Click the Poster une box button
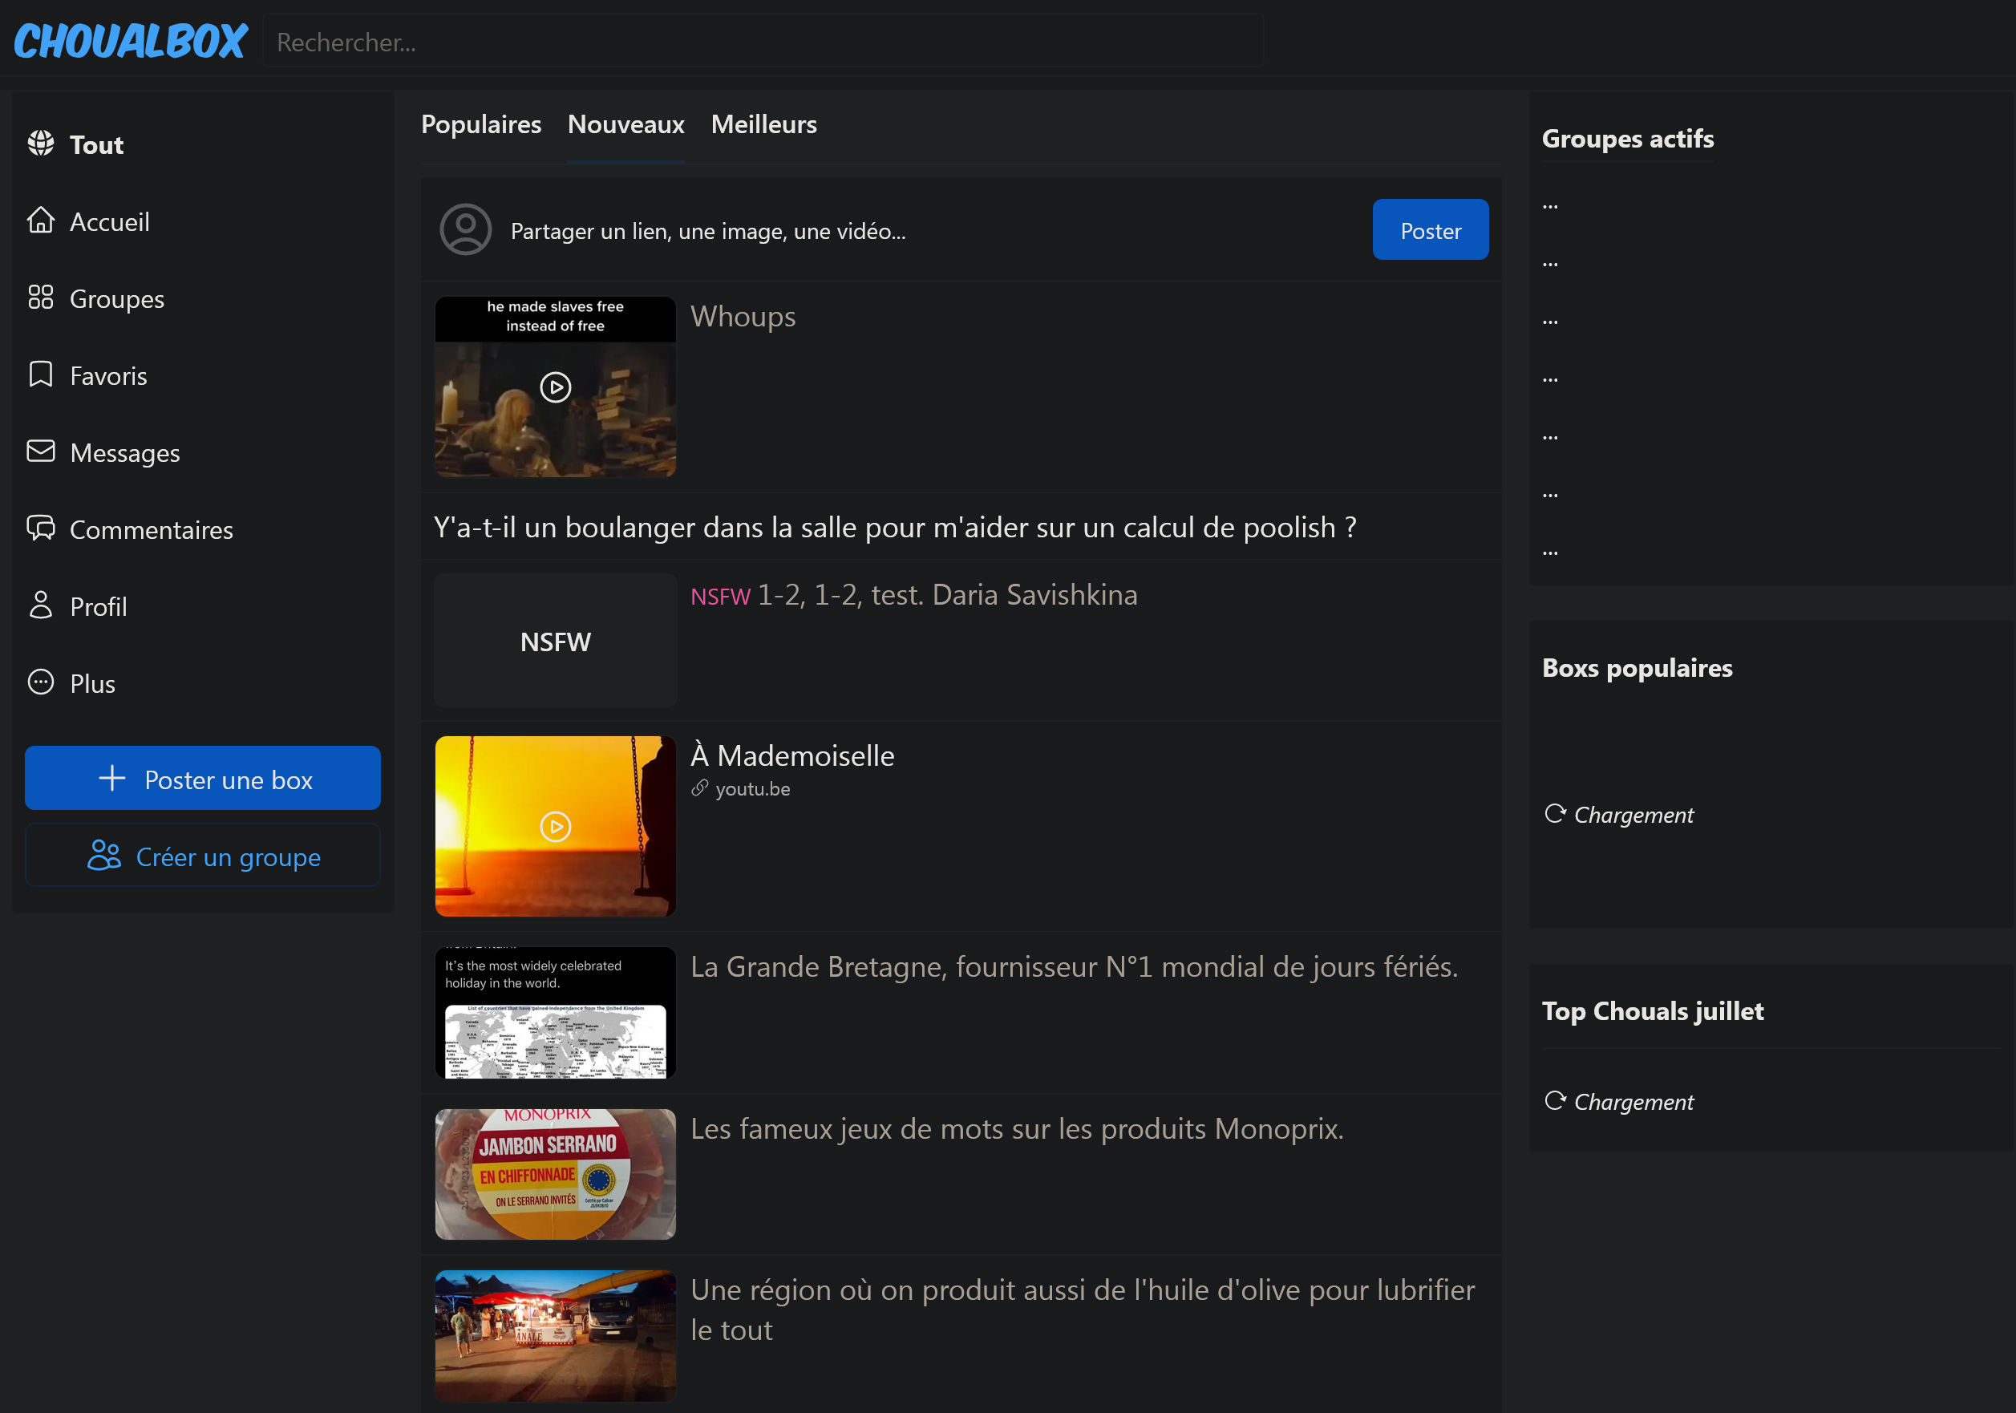The width and height of the screenshot is (2016, 1413). pos(203,778)
